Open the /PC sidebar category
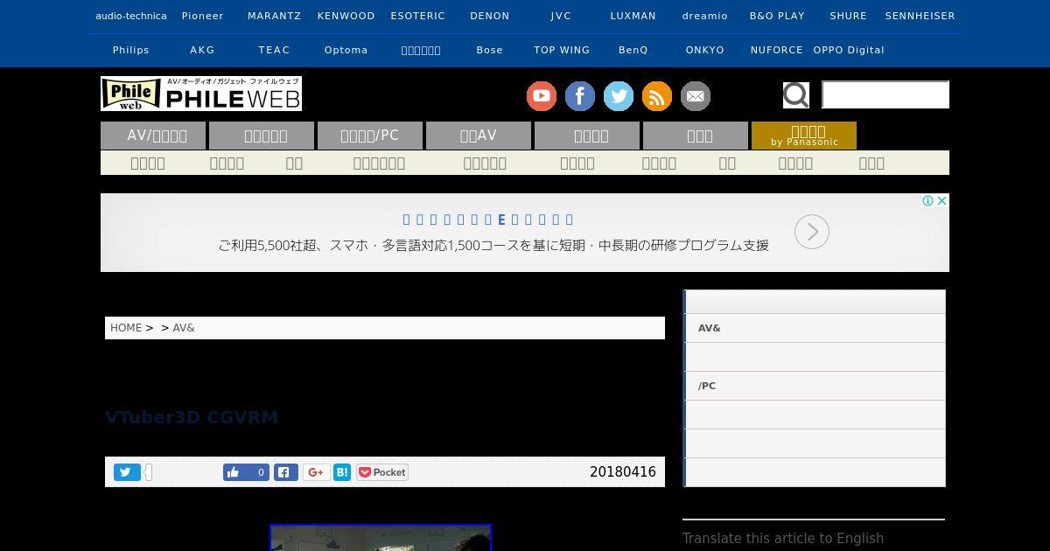 [815, 386]
